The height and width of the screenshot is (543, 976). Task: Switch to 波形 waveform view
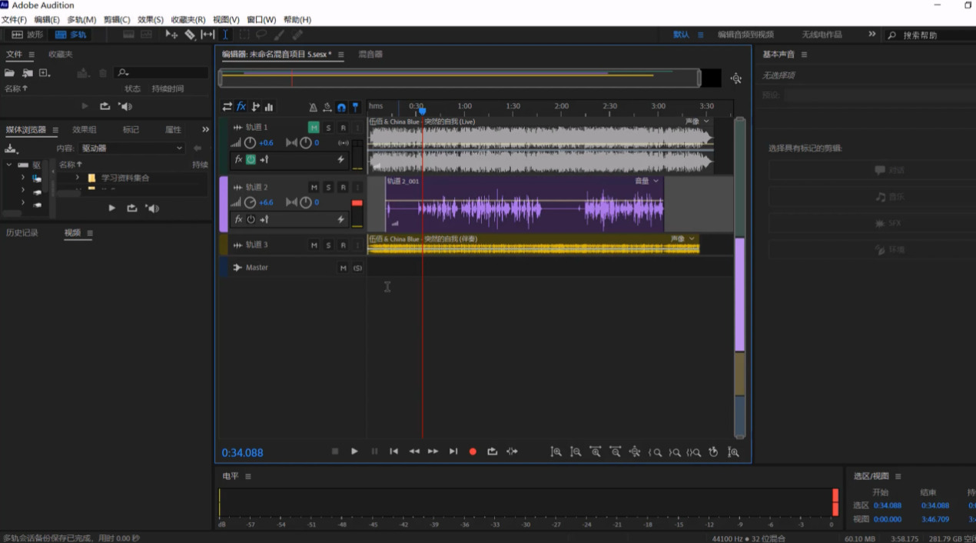pos(27,35)
